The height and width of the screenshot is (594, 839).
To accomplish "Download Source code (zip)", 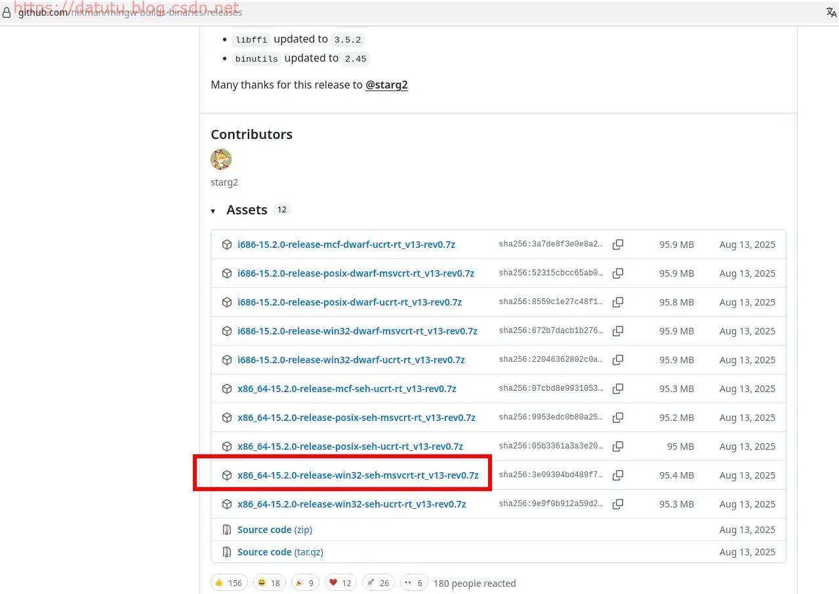I will click(274, 530).
